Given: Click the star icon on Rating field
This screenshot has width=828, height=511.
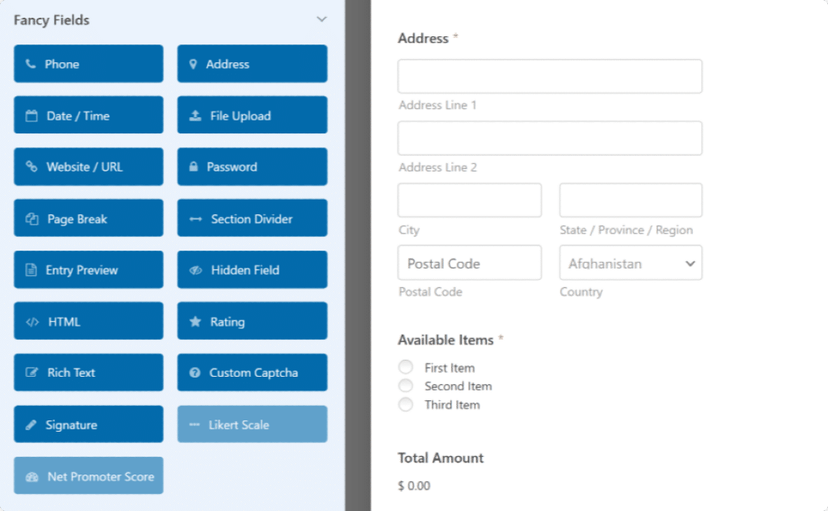Looking at the screenshot, I should click(x=195, y=322).
